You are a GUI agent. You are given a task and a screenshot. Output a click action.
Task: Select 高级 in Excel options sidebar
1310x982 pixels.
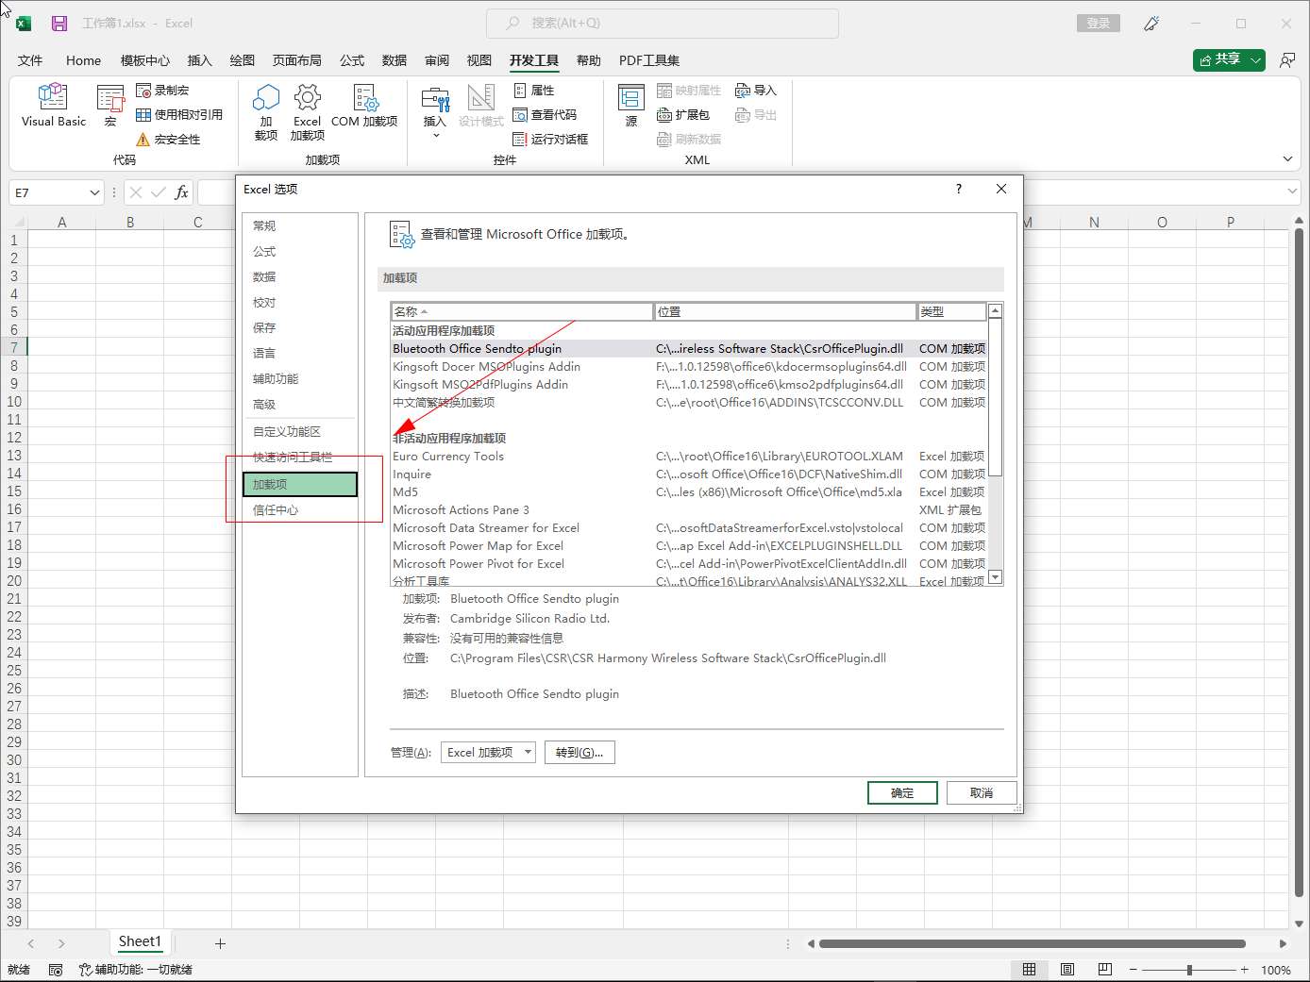299,405
